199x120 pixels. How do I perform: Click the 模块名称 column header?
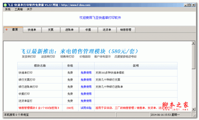point(40,66)
